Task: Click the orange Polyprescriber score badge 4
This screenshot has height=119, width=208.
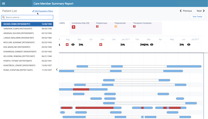Action: [116, 27]
